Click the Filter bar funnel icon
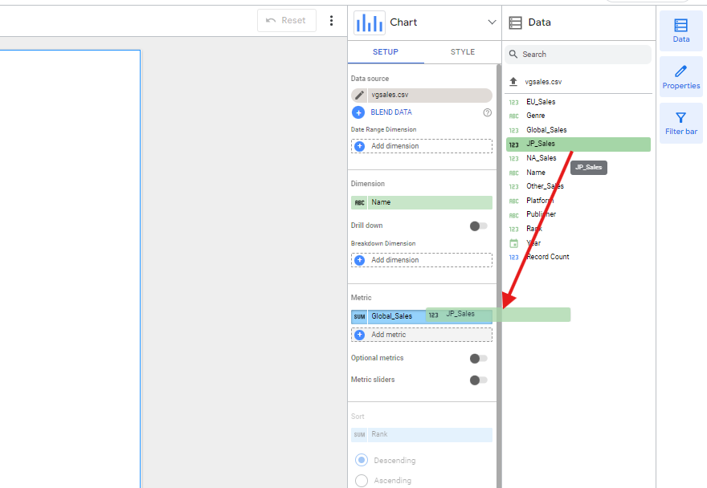 (680, 123)
